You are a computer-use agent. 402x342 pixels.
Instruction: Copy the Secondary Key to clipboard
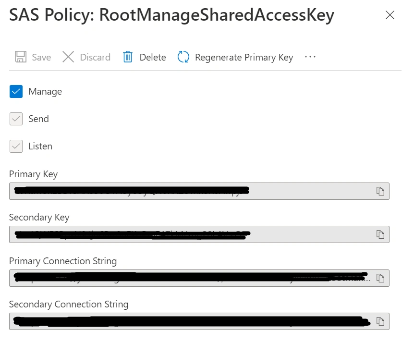(x=380, y=234)
